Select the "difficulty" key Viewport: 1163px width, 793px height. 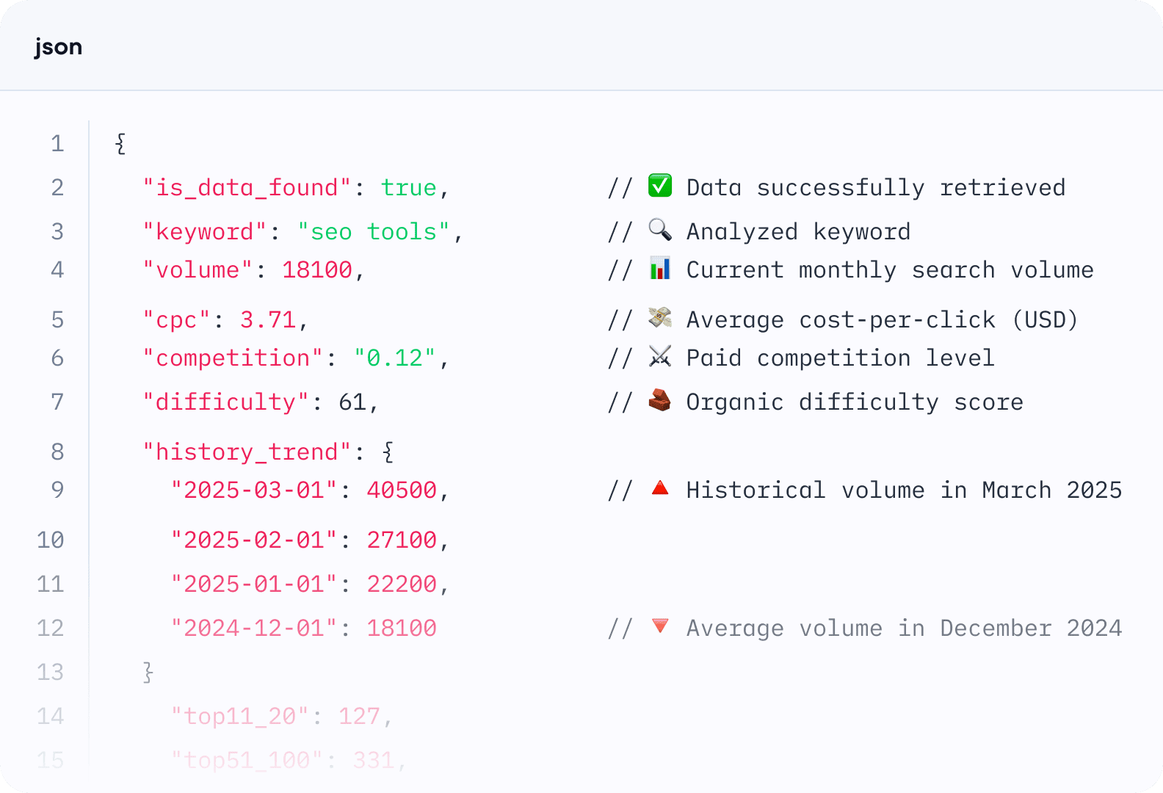click(x=225, y=402)
